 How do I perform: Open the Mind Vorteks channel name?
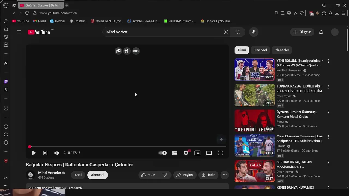50,173
